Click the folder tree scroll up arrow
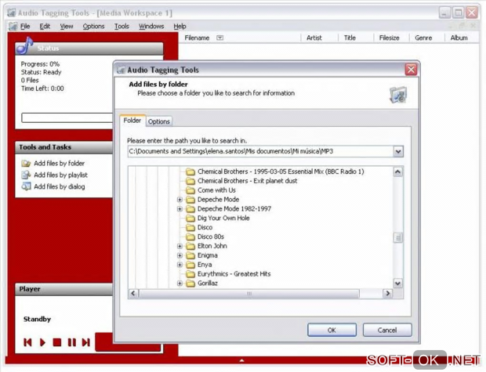Image resolution: width=486 pixels, height=372 pixels. (x=398, y=172)
